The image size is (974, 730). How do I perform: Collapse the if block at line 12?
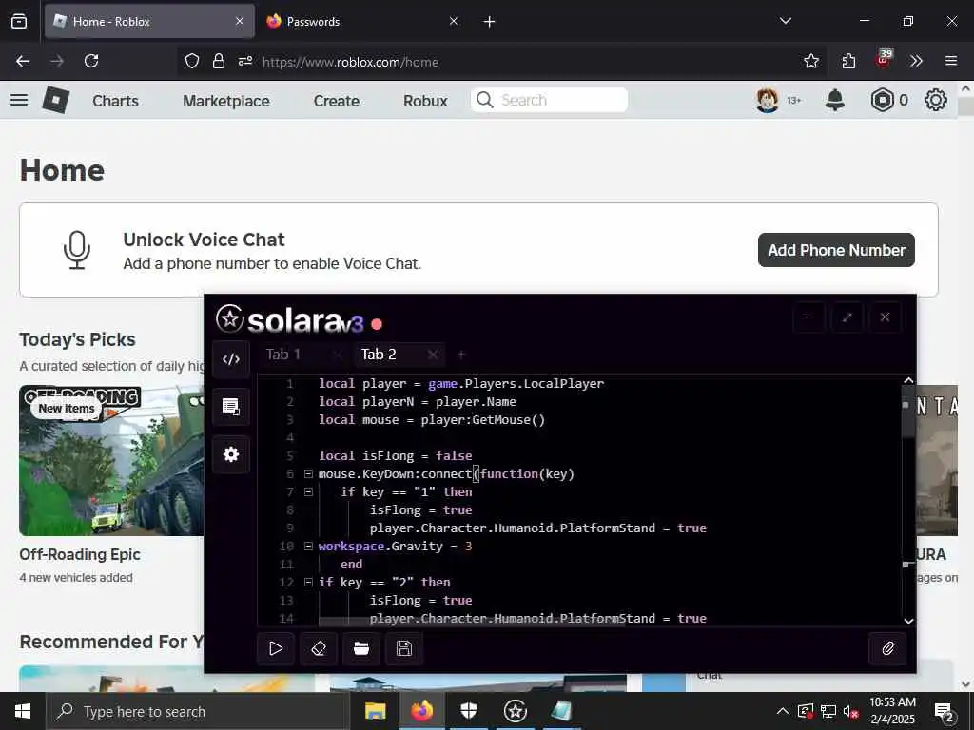[x=308, y=583]
